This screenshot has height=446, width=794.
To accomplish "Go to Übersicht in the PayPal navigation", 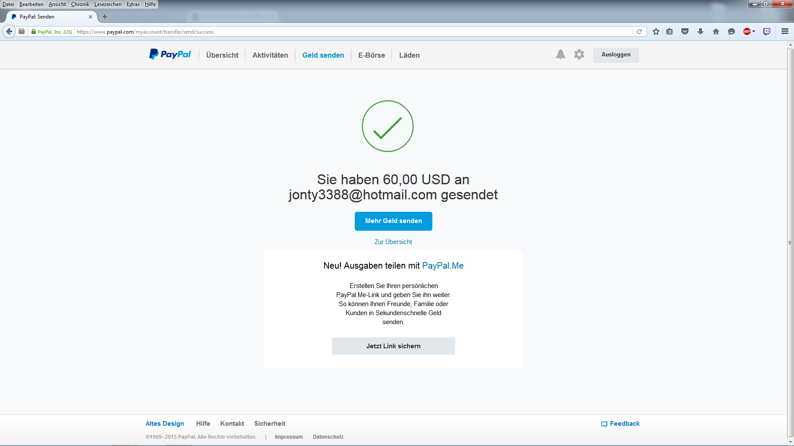I will point(222,55).
